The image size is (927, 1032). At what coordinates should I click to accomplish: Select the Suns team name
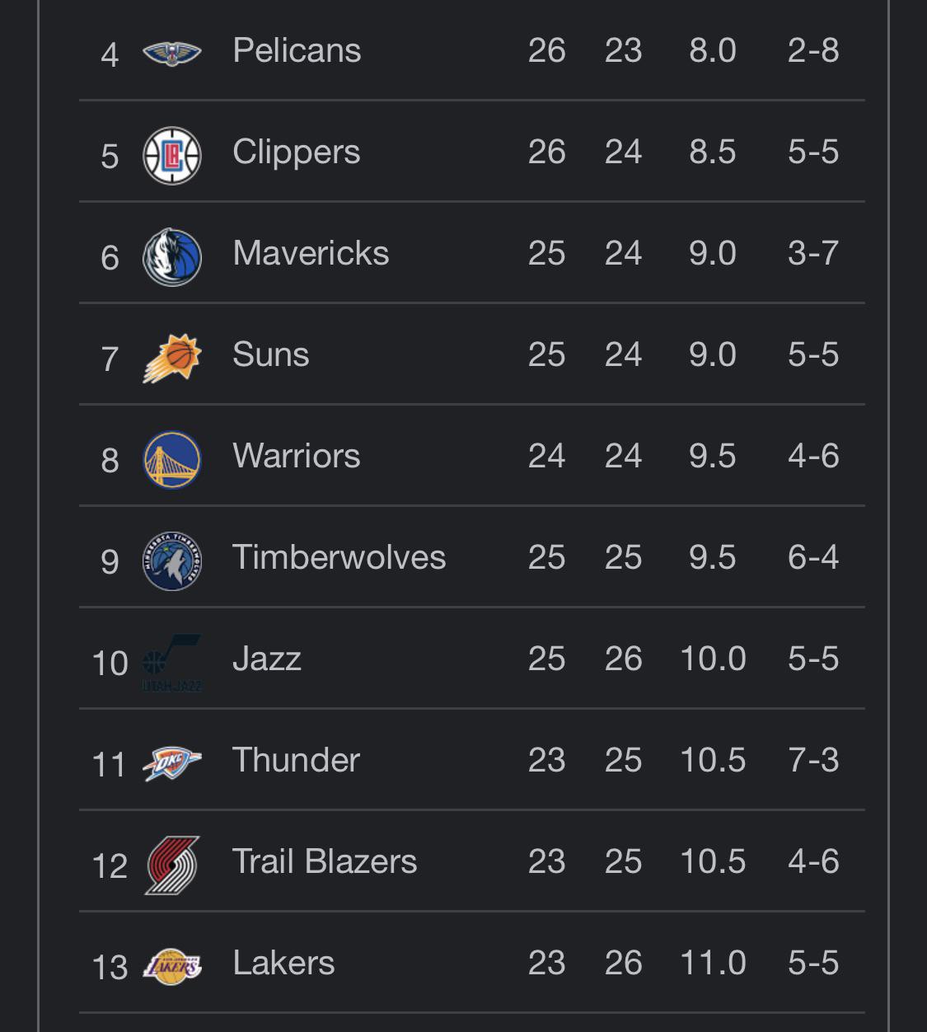tap(270, 355)
